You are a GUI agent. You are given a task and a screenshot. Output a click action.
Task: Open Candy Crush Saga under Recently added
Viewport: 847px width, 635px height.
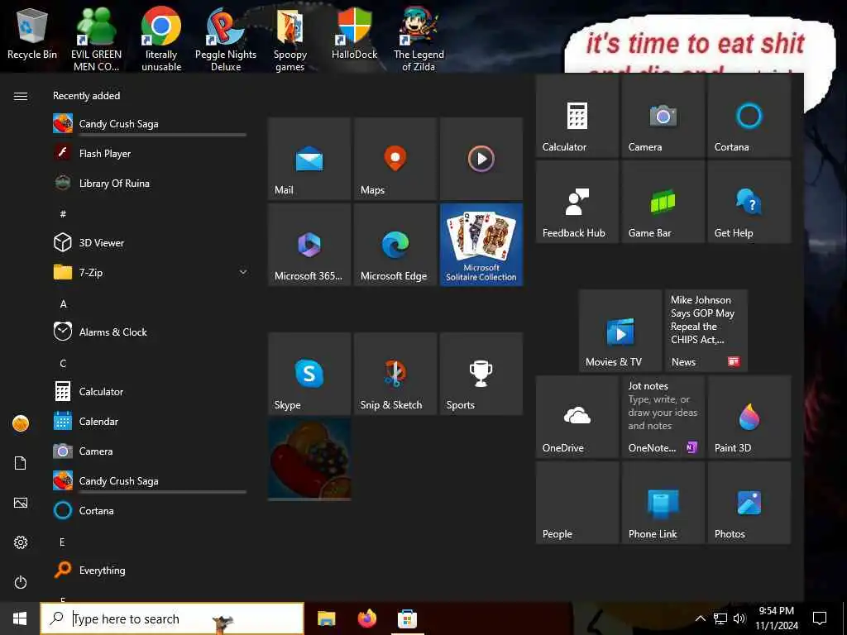tap(150, 124)
